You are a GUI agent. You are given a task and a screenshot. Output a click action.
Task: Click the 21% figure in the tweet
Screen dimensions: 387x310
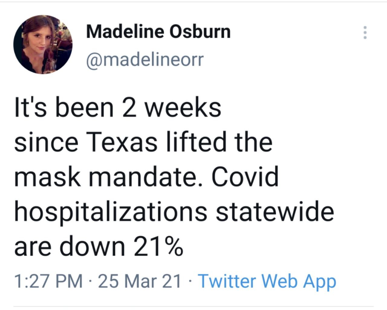click(158, 246)
